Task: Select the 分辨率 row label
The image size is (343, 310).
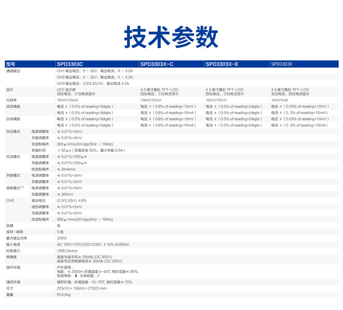Action: pos(11,100)
